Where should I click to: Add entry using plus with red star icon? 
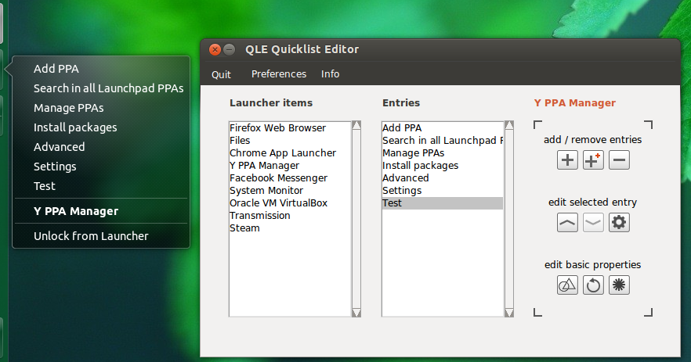[593, 159]
